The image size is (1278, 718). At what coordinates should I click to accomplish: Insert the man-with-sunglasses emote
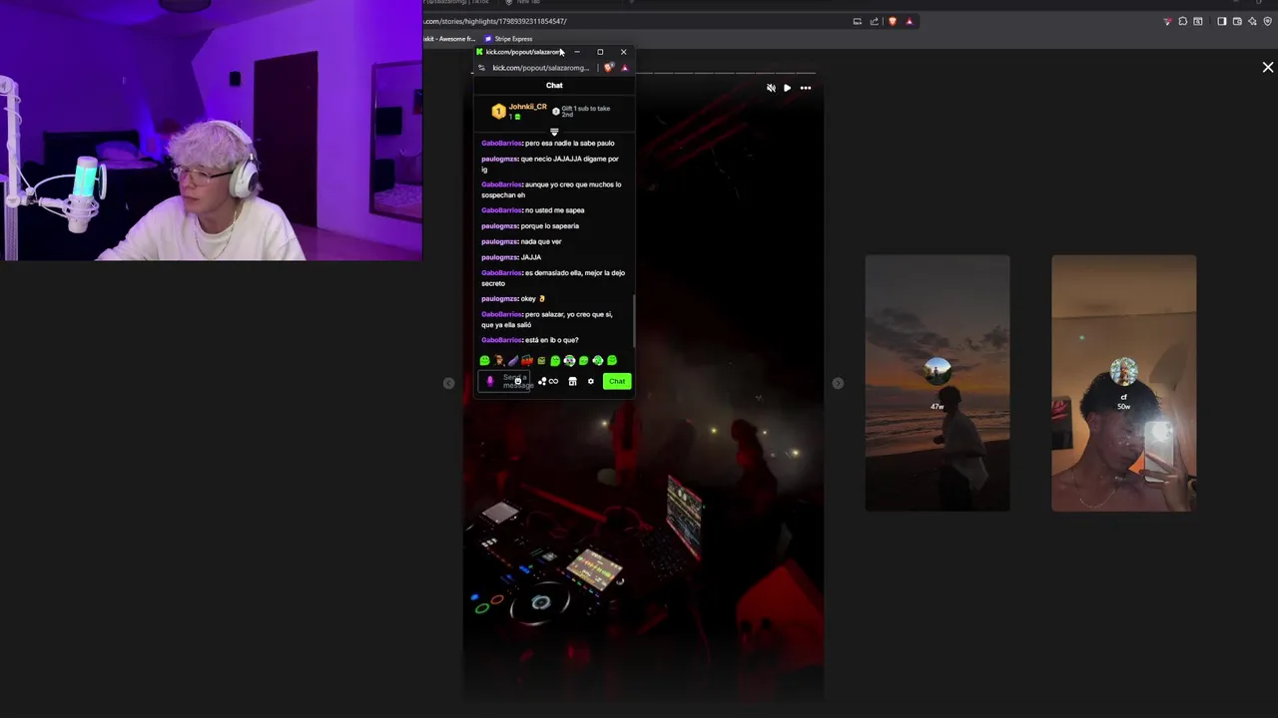click(499, 361)
